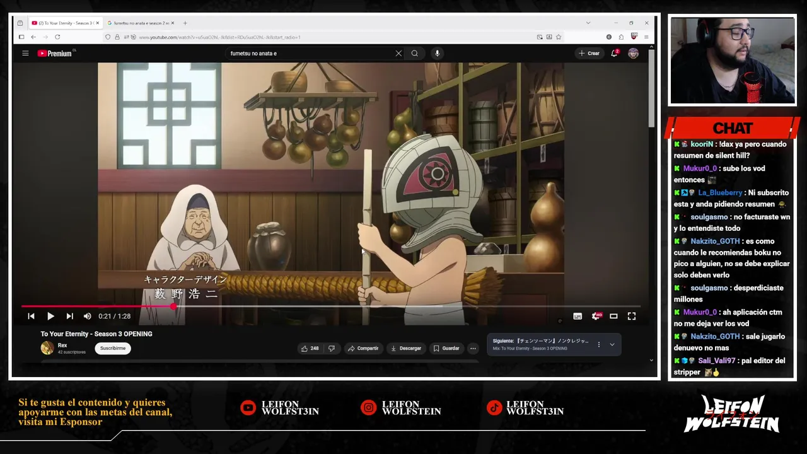
Task: Open the list all tabs dropdown
Action: pyautogui.click(x=588, y=23)
